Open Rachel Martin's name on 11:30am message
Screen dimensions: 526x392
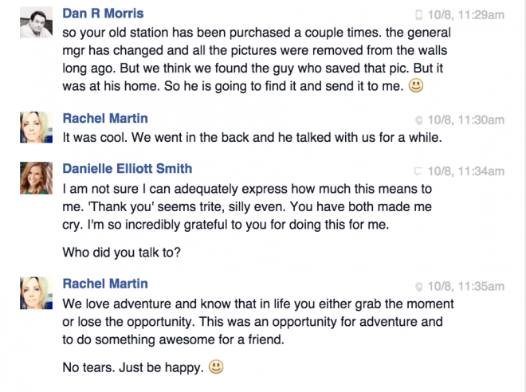point(105,119)
